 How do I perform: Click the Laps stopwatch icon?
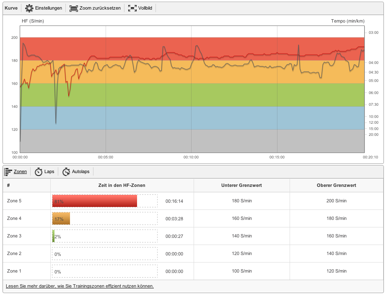39,171
